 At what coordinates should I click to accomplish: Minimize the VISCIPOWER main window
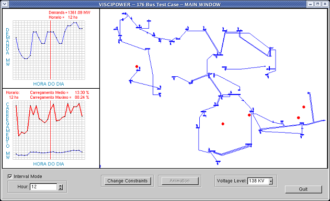click(x=311, y=4)
